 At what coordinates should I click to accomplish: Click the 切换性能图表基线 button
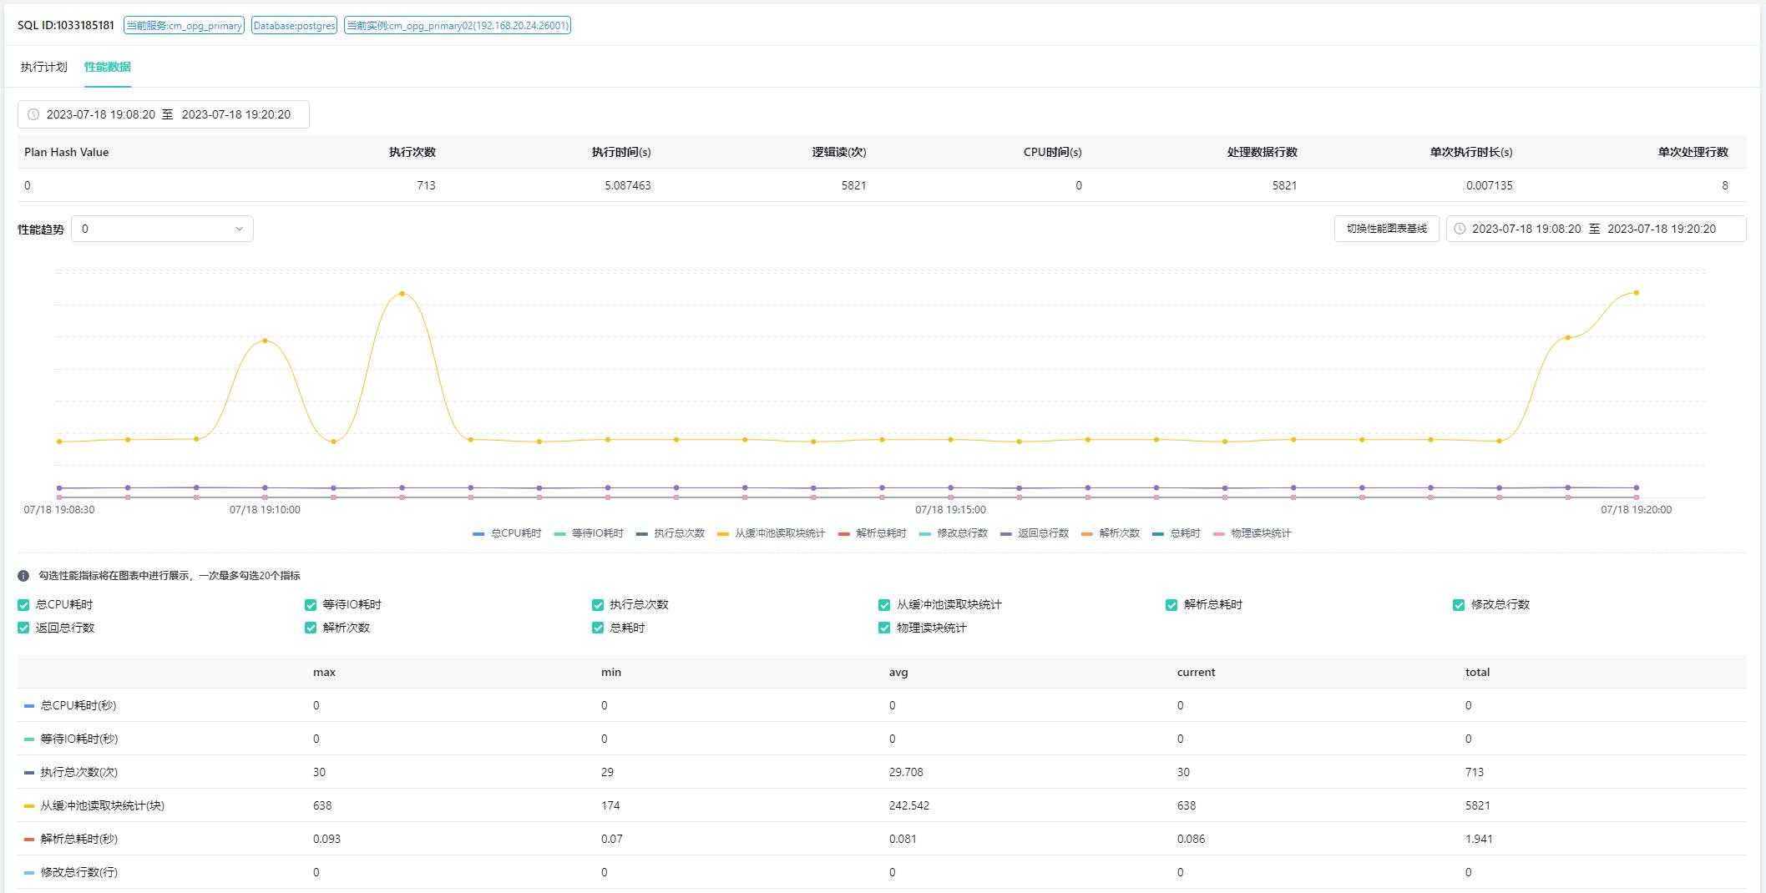[1386, 229]
